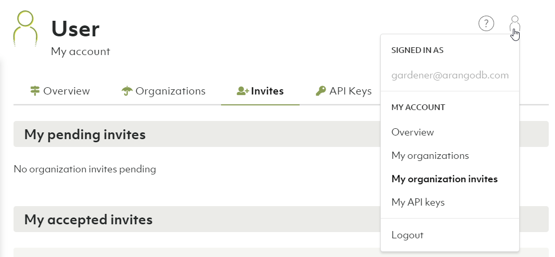Select Overview in the account dropdown menu

412,132
